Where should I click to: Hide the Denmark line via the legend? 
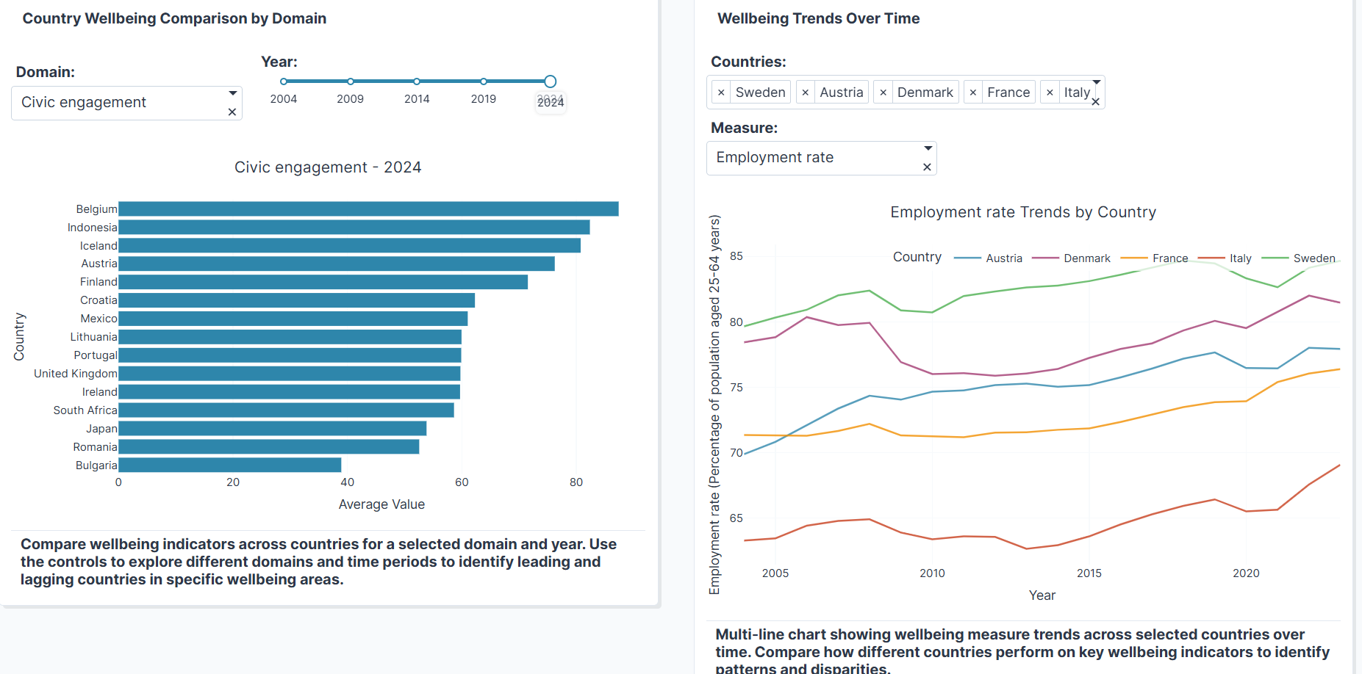point(1086,258)
